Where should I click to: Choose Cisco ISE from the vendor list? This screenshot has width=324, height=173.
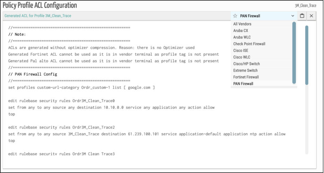pos(241,51)
